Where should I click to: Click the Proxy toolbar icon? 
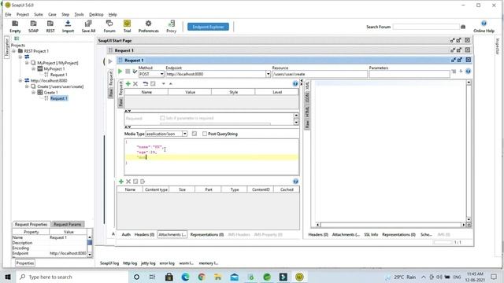coord(172,26)
